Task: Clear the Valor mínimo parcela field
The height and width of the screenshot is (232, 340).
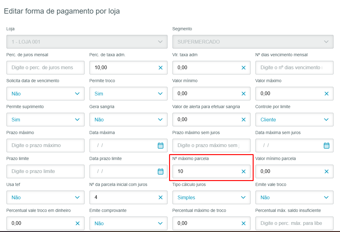Action: pos(326,171)
